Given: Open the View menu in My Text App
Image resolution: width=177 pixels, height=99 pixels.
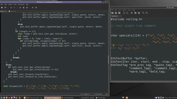Looking at the screenshot, I should (120, 10).
